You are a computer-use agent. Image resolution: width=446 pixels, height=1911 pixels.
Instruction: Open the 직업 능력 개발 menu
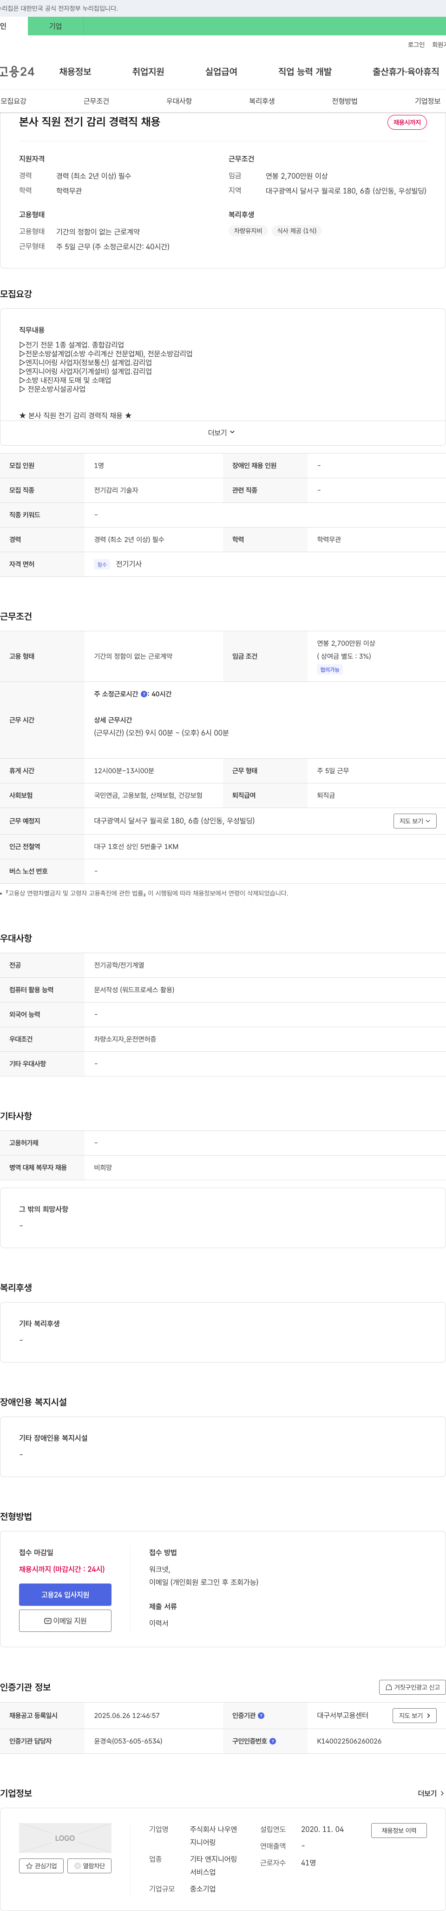click(304, 72)
